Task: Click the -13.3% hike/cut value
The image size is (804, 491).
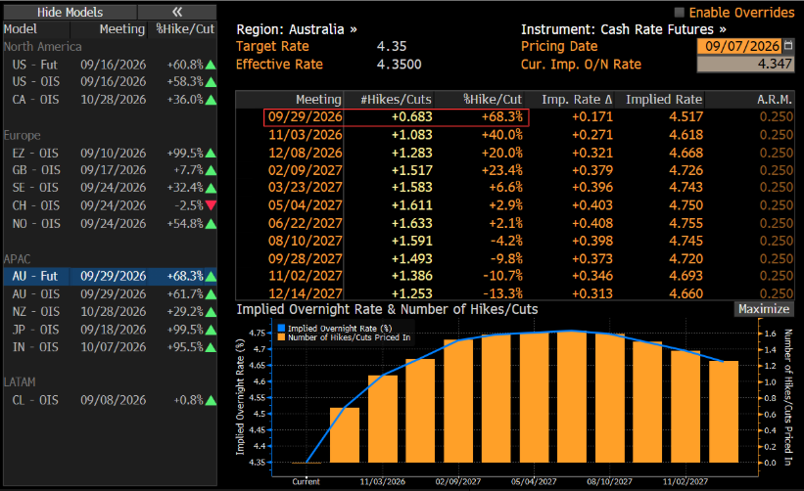Action: coord(502,293)
